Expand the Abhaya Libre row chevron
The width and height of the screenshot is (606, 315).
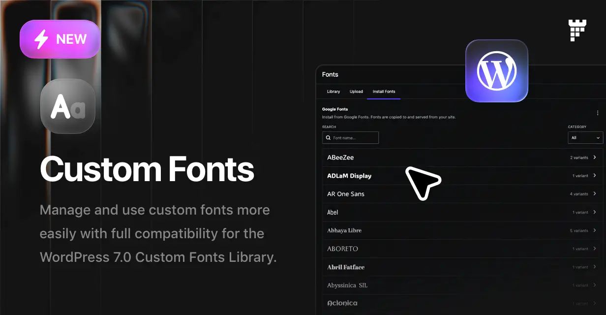click(x=595, y=230)
